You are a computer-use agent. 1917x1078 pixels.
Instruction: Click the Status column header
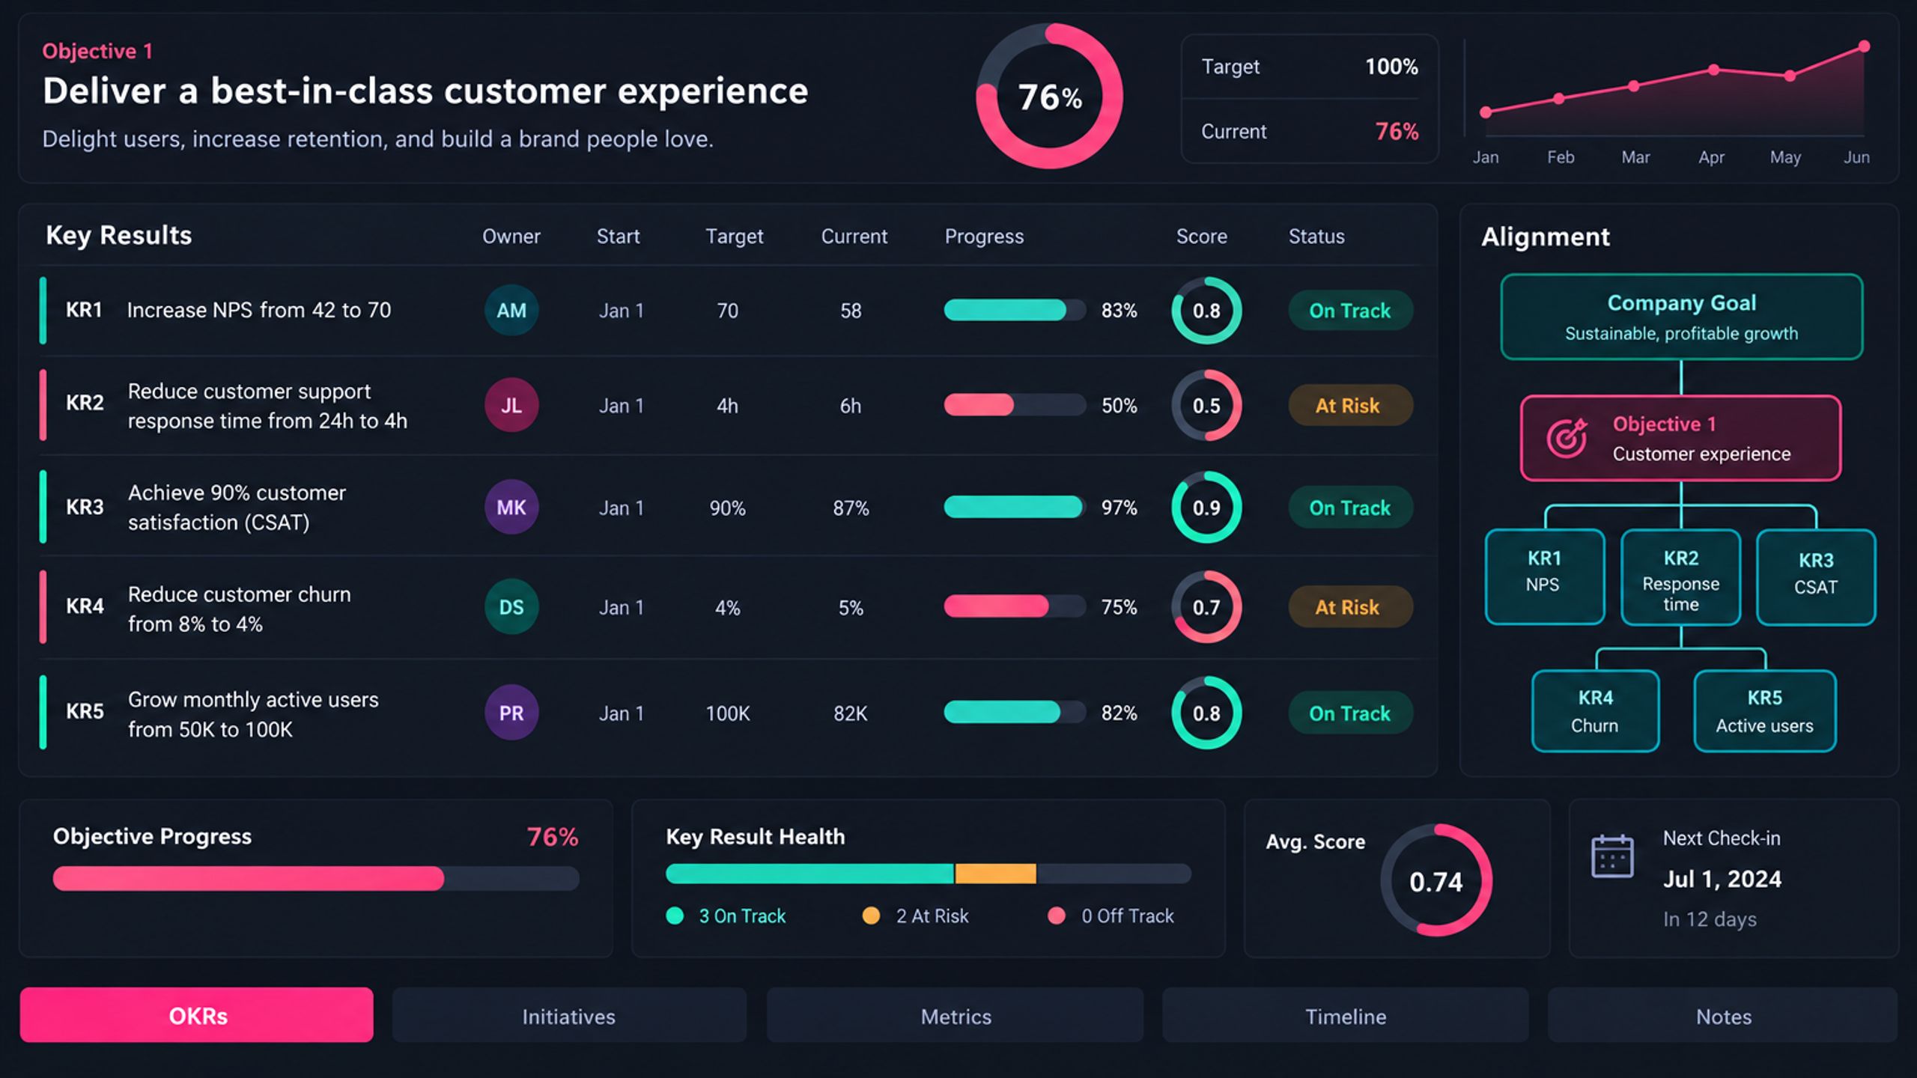coord(1316,237)
